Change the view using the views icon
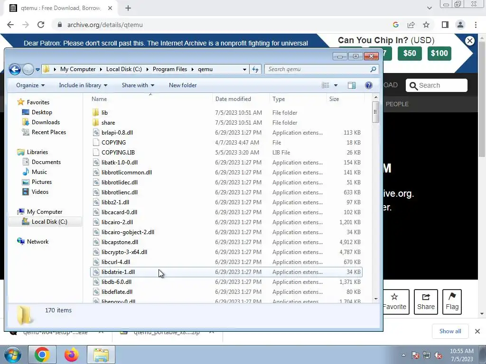The image size is (486, 364). coord(325,85)
